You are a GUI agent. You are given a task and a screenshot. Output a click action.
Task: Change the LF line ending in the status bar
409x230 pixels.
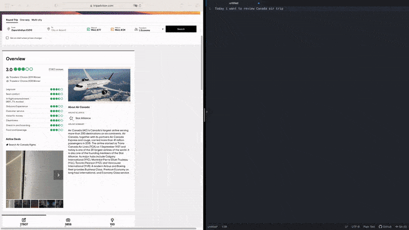pyautogui.click(x=347, y=226)
